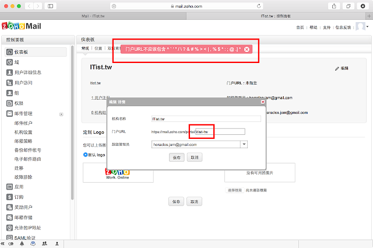Open the 帮助 help link
The width and height of the screenshot is (373, 248).
[x=314, y=27]
